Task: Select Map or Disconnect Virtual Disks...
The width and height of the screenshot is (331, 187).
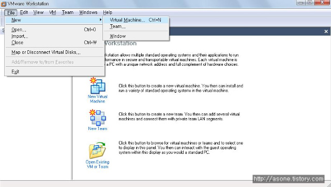Action: click(x=54, y=52)
